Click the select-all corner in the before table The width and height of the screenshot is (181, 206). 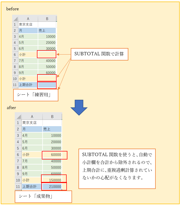click(x=15, y=19)
